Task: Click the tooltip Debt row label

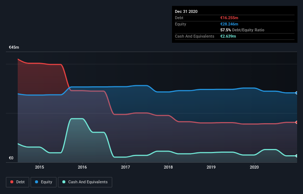Action: pyautogui.click(x=179, y=18)
